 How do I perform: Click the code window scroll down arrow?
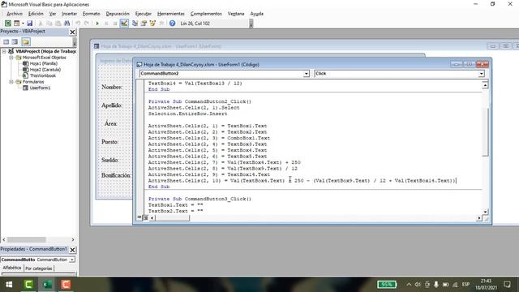click(x=485, y=211)
